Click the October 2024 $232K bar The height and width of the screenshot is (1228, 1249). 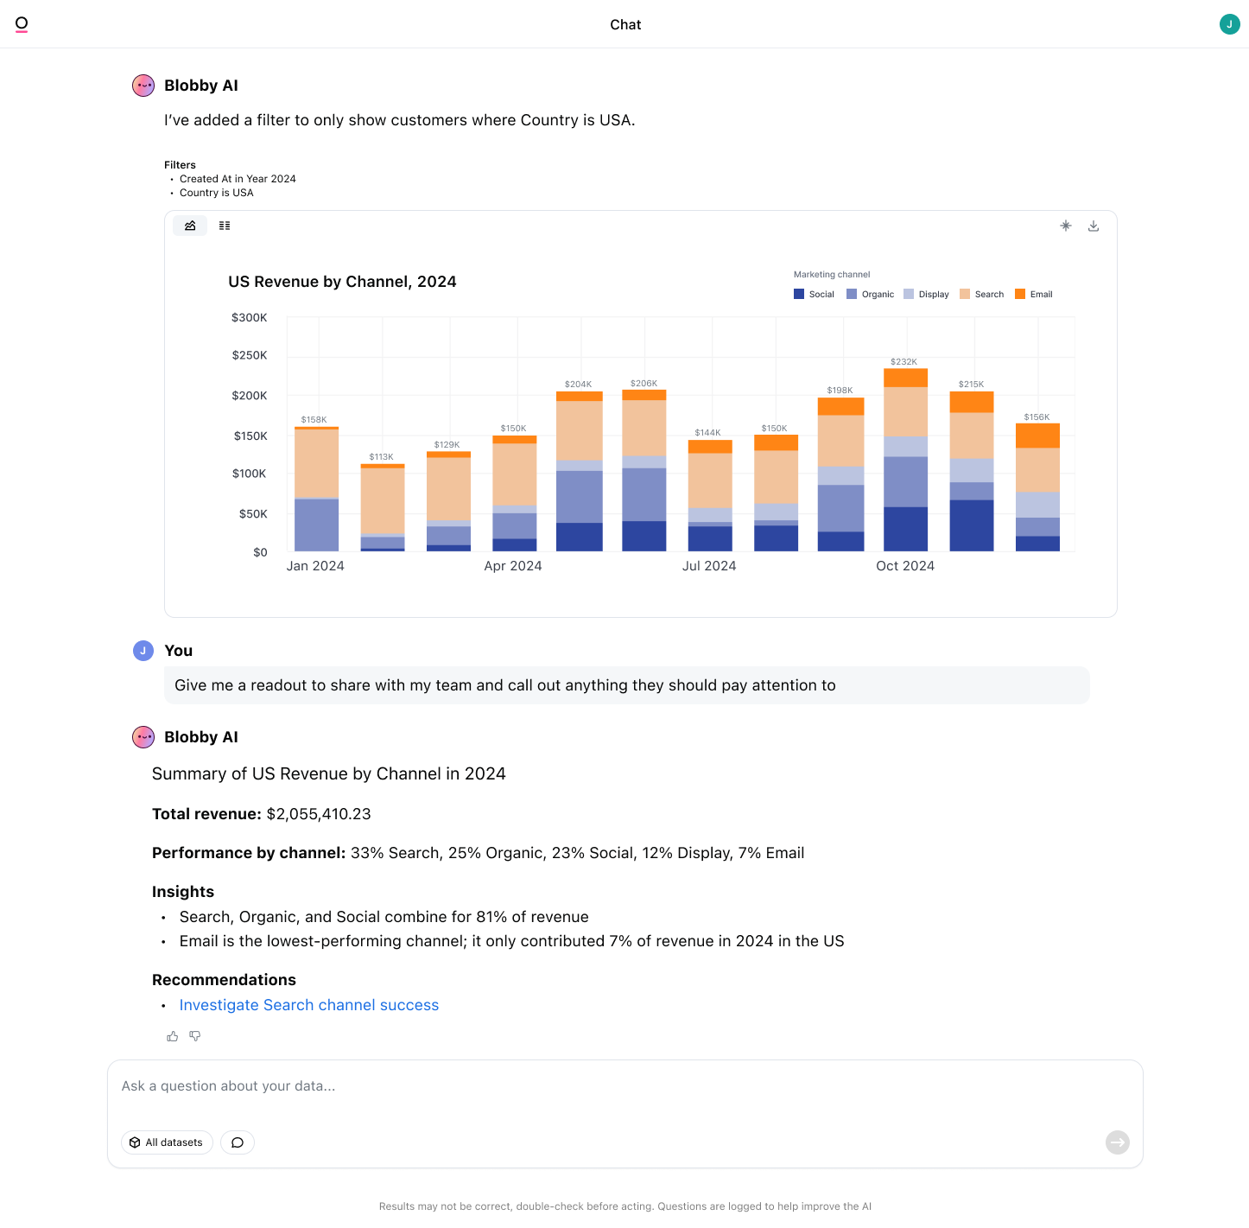click(905, 458)
